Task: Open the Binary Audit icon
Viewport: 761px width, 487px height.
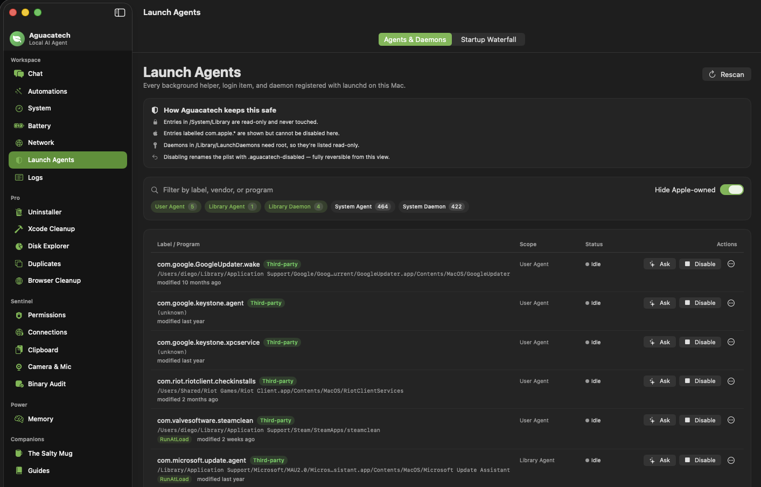Action: (x=19, y=384)
